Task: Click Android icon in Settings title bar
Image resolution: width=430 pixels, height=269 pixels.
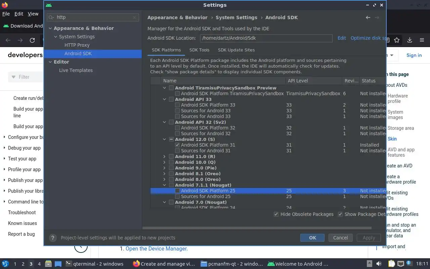Action: point(49,5)
